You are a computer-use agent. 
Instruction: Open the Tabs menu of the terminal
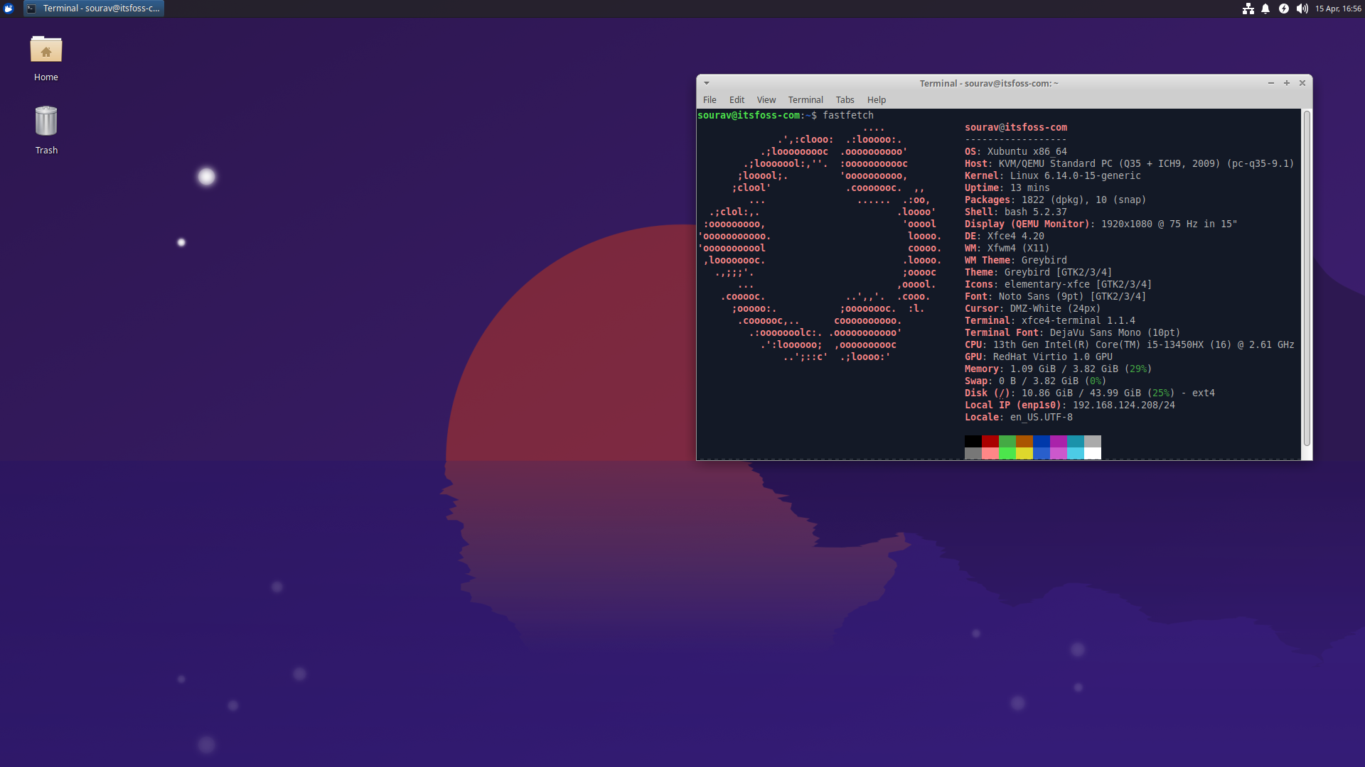(845, 99)
